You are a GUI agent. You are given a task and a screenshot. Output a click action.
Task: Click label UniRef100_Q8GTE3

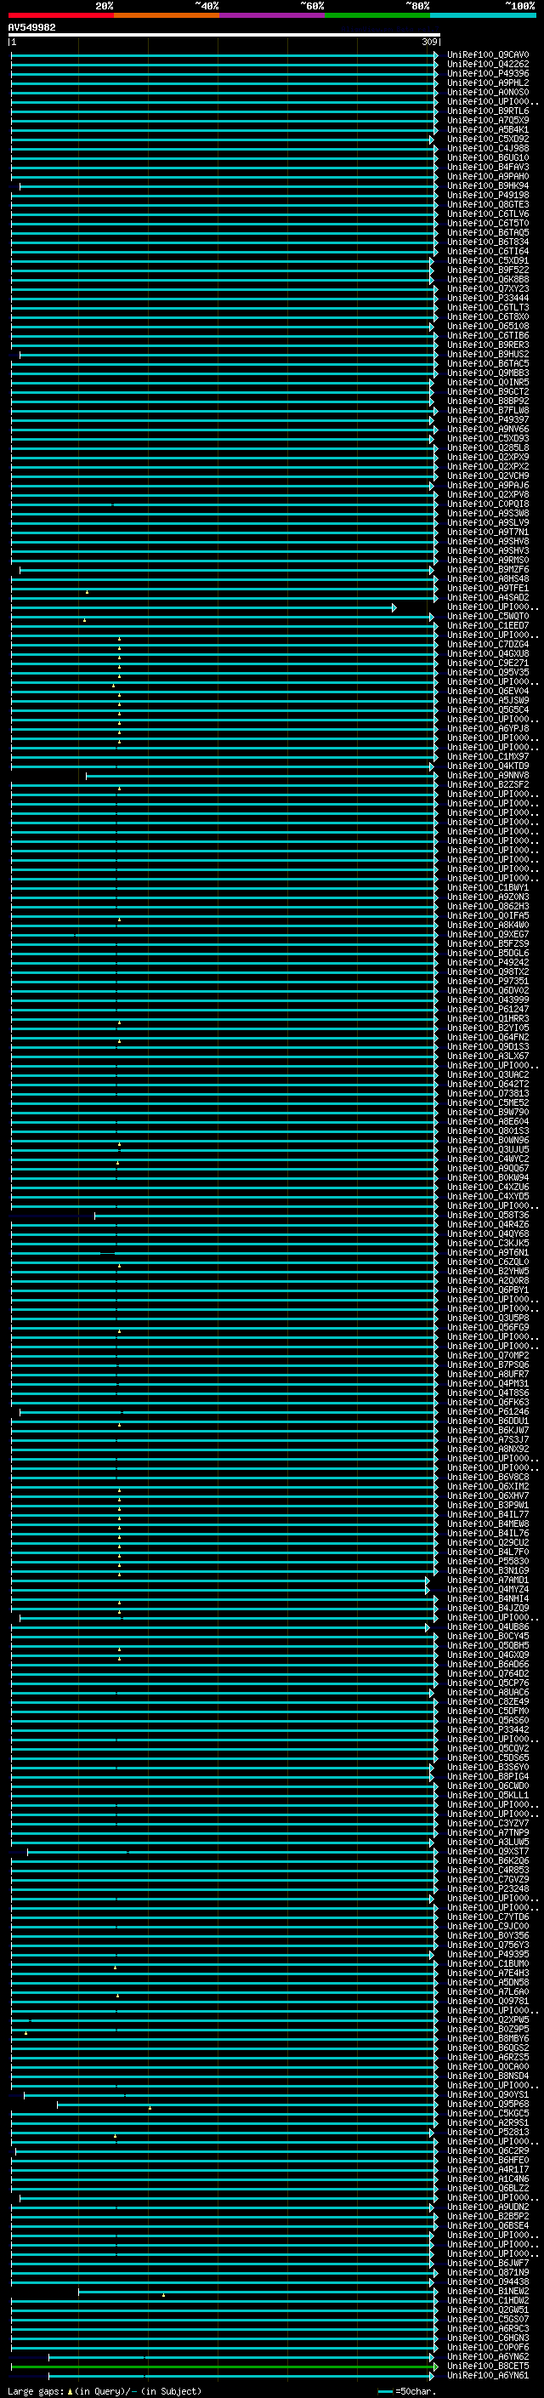tap(488, 205)
